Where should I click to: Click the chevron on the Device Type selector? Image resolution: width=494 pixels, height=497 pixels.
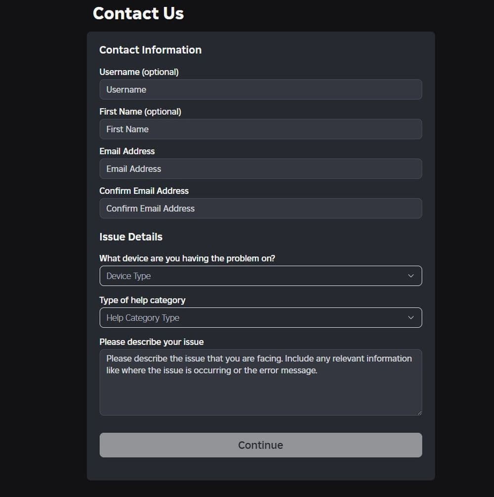click(x=411, y=276)
